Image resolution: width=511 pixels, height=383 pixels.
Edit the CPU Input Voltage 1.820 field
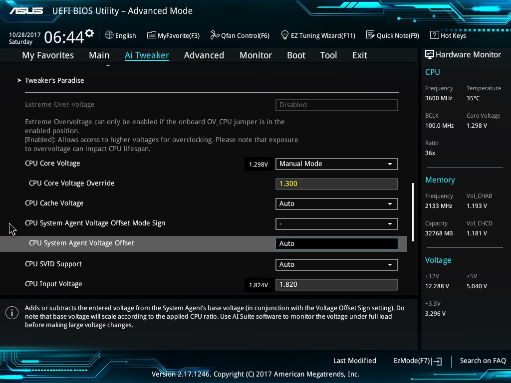tap(337, 284)
